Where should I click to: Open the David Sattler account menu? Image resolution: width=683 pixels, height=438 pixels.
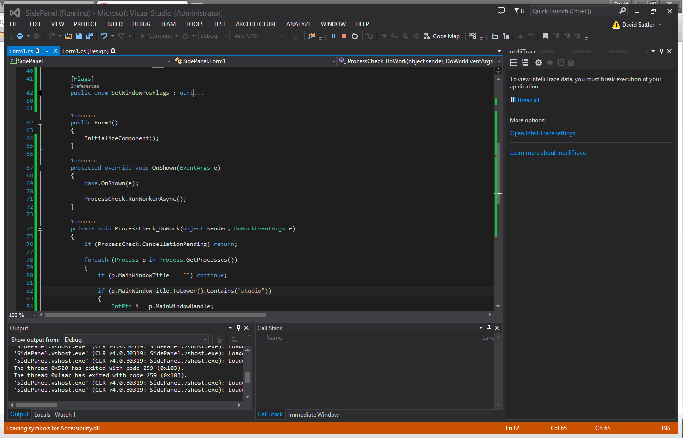pyautogui.click(x=638, y=24)
